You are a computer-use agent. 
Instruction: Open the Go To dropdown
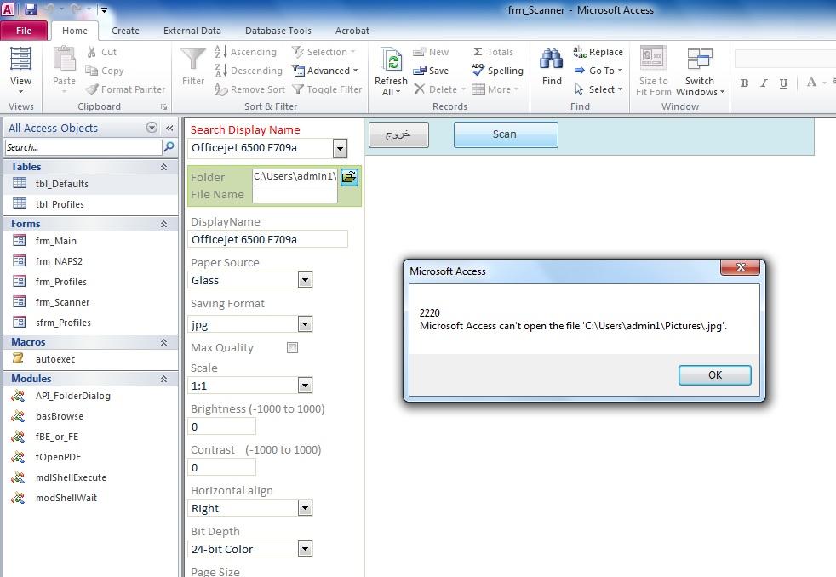click(598, 71)
